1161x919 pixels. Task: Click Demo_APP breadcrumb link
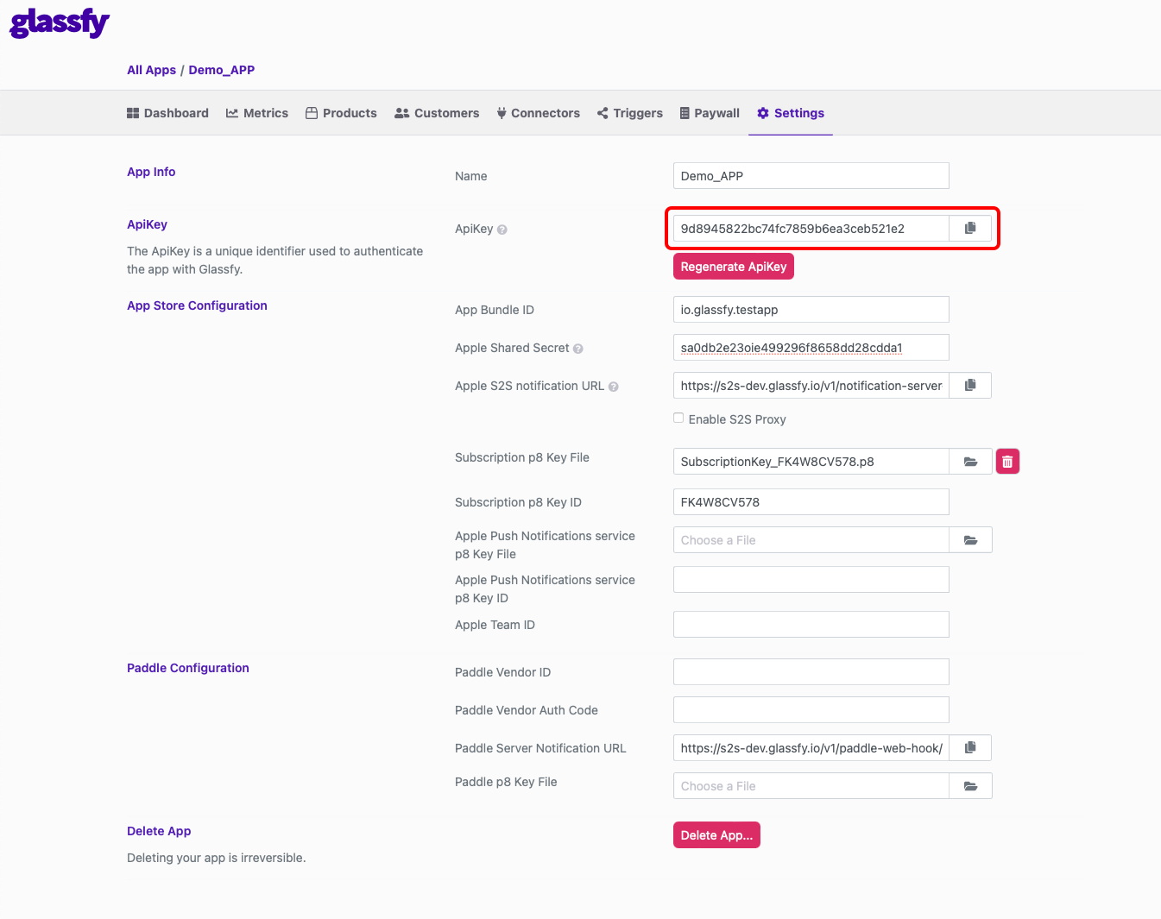pos(222,70)
